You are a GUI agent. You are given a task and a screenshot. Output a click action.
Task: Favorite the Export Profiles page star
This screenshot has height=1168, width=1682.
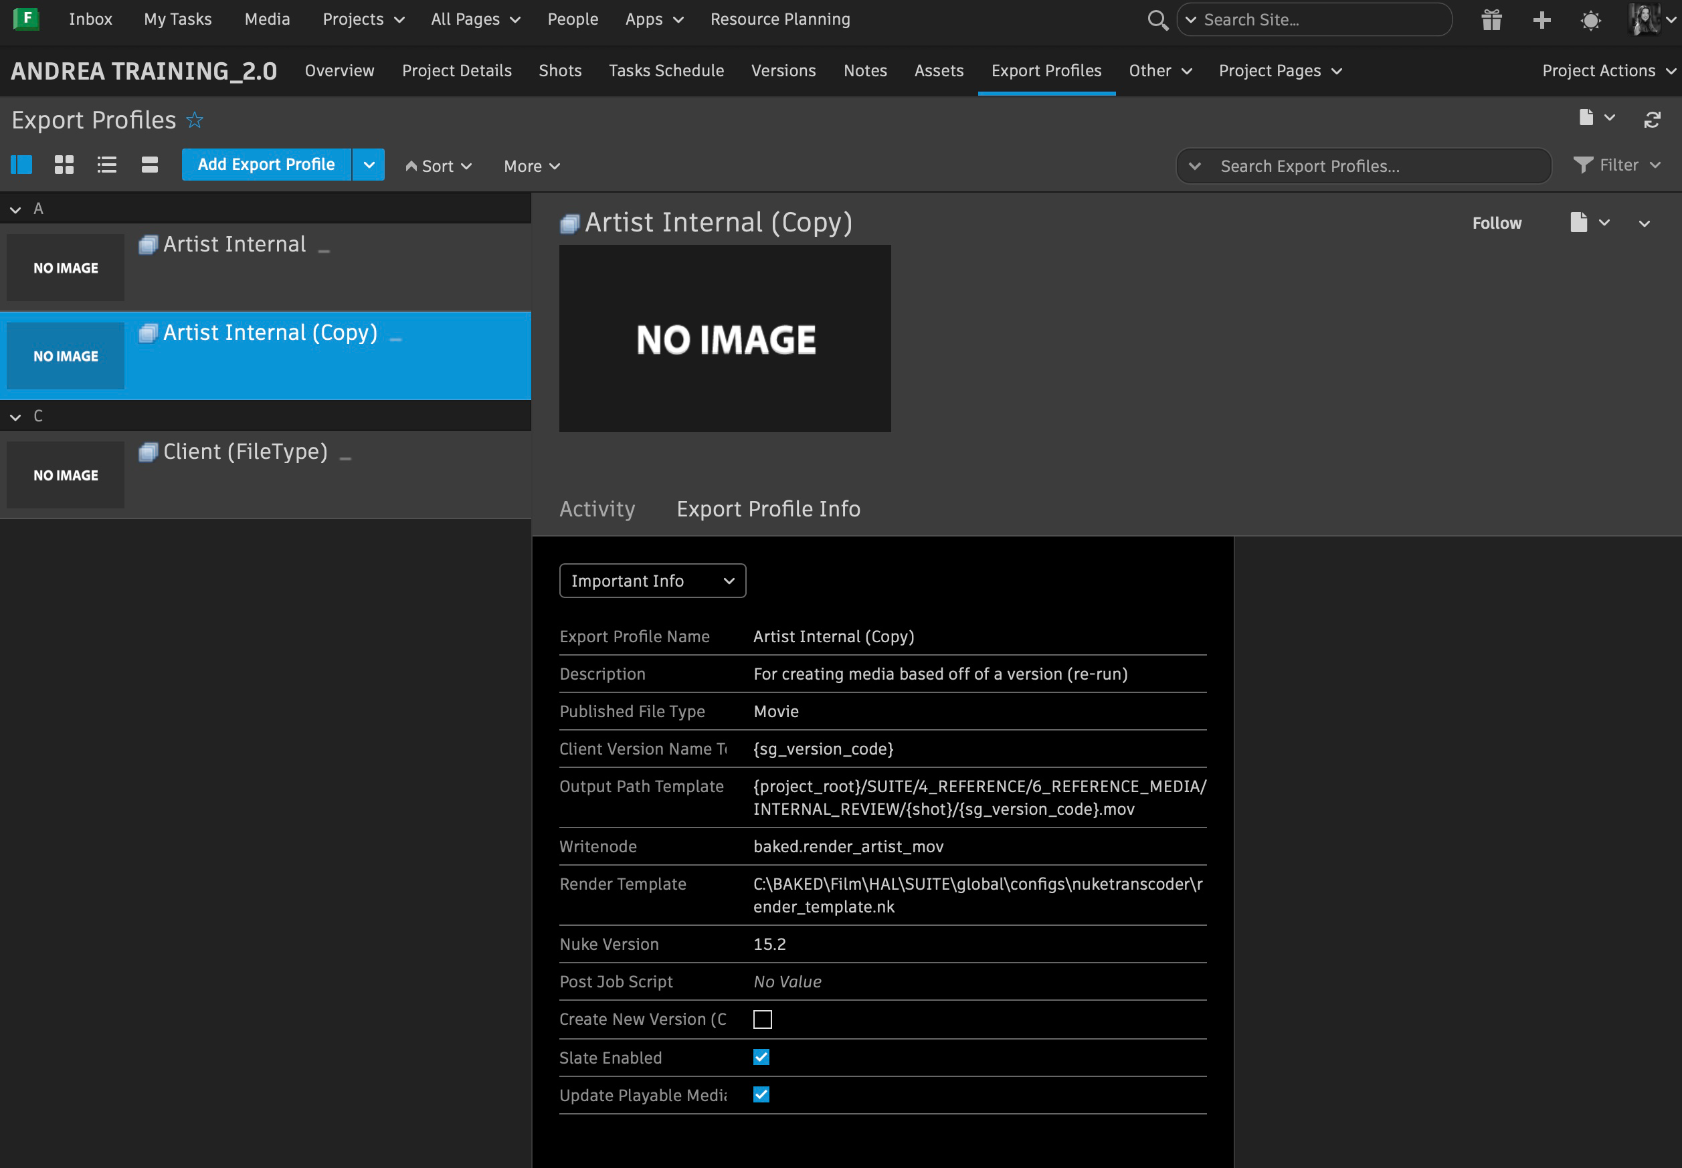click(195, 120)
